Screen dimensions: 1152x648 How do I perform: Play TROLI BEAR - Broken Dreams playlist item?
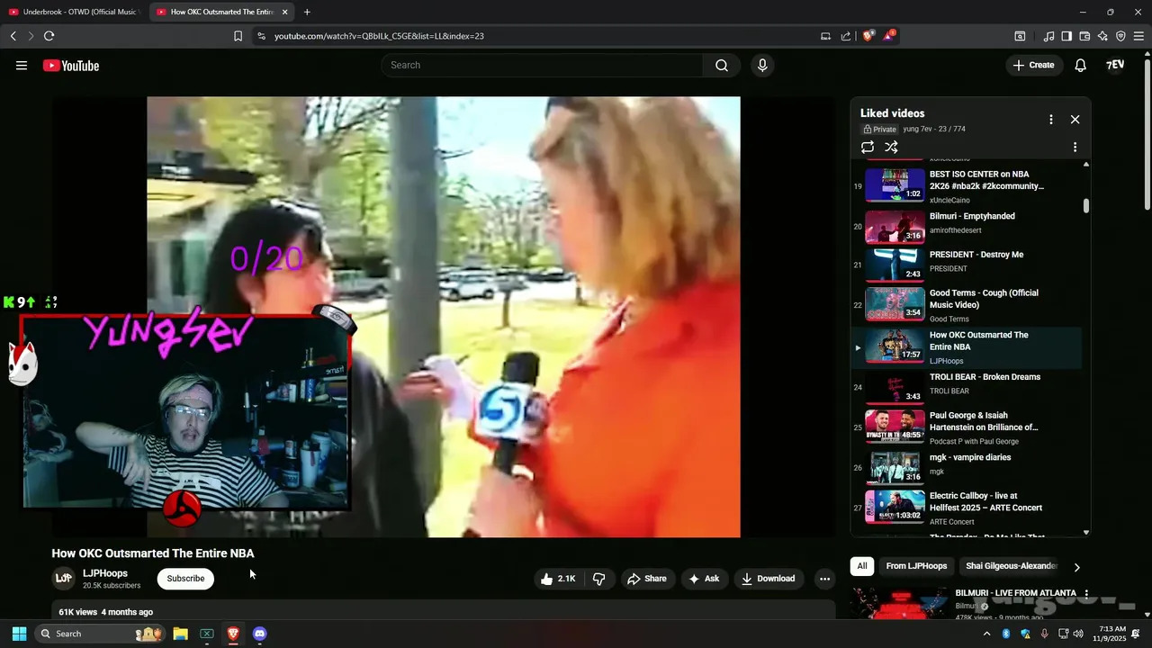[967, 387]
